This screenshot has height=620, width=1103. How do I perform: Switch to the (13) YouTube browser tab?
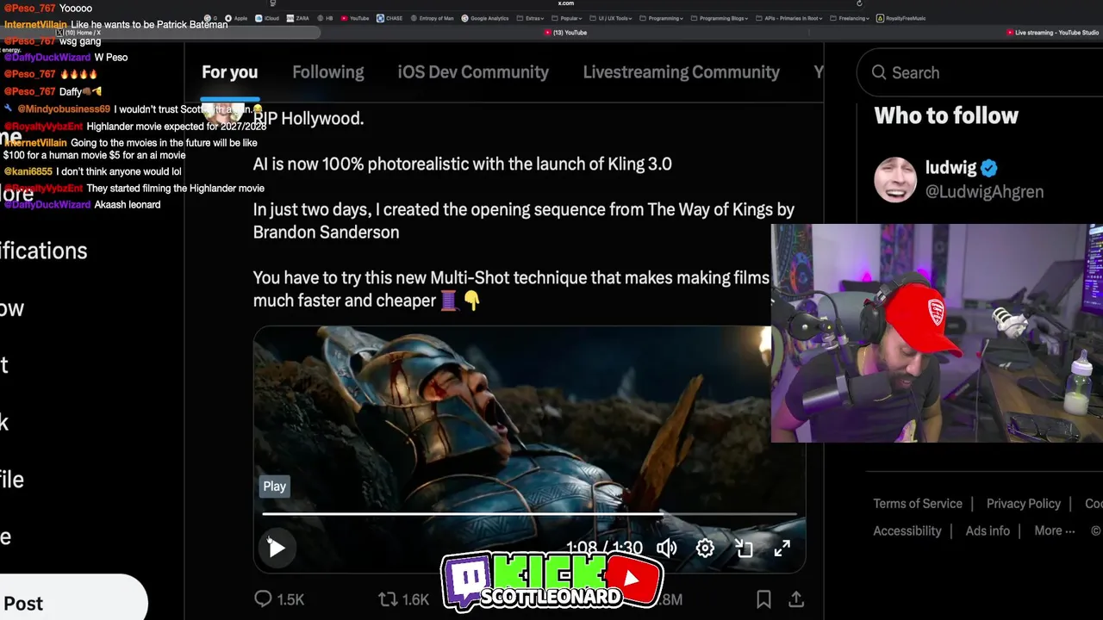point(565,33)
